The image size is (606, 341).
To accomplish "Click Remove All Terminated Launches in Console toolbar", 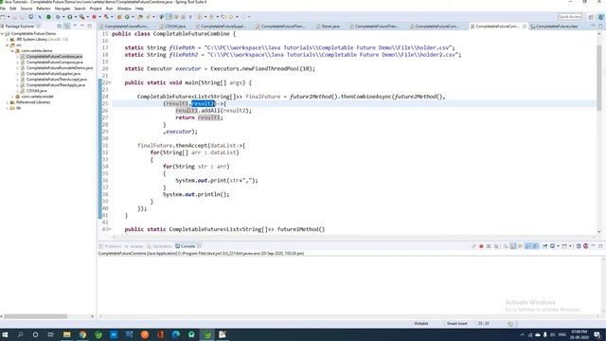I will coord(496,246).
